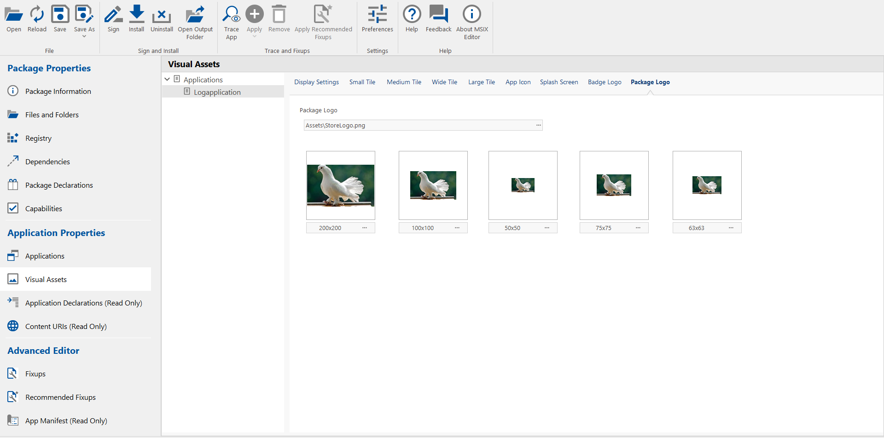
Task: Expand the Save As dropdown arrow
Action: 84,36
